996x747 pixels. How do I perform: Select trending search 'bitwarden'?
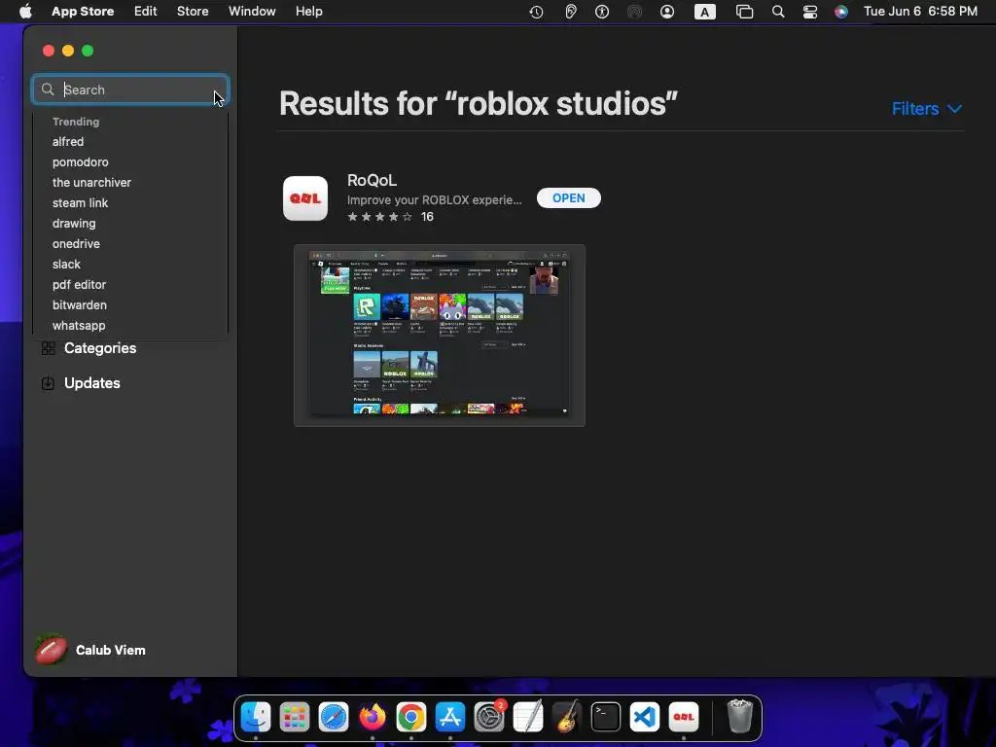[80, 304]
